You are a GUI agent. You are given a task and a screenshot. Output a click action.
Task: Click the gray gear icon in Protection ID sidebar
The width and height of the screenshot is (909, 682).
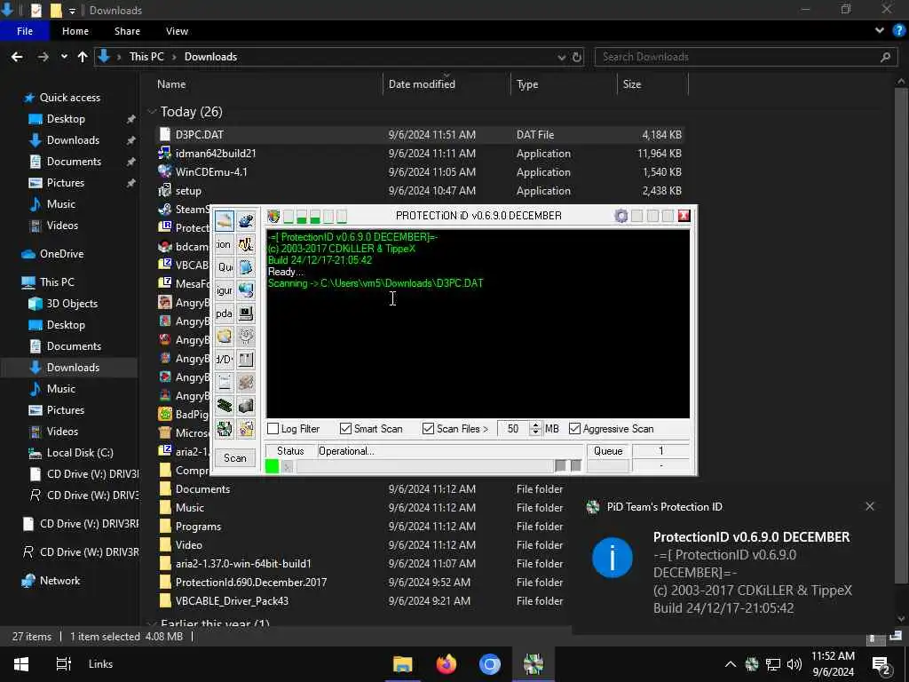246,337
